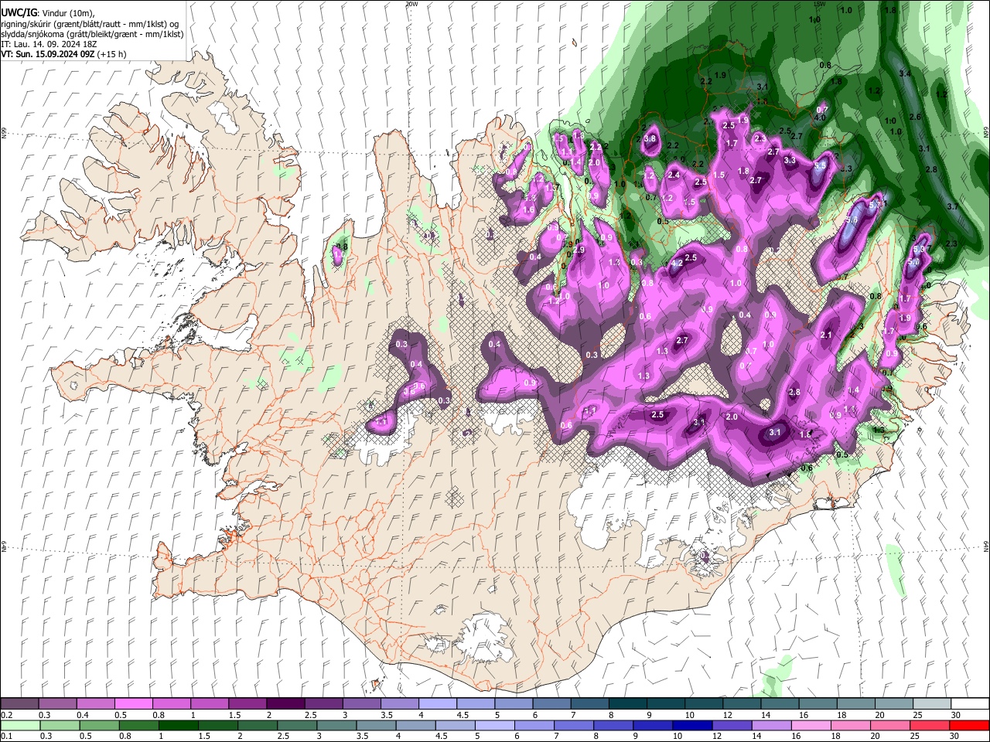Click the 0.2 swatch in upper purple legend row
The height and width of the screenshot is (742, 990).
click(x=20, y=703)
